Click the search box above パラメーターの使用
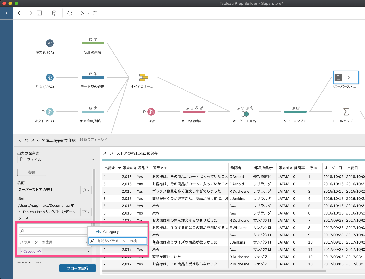365x279 pixels. 53,231
